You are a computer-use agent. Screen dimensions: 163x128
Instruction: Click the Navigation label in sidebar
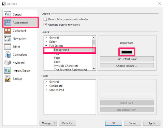(20, 39)
